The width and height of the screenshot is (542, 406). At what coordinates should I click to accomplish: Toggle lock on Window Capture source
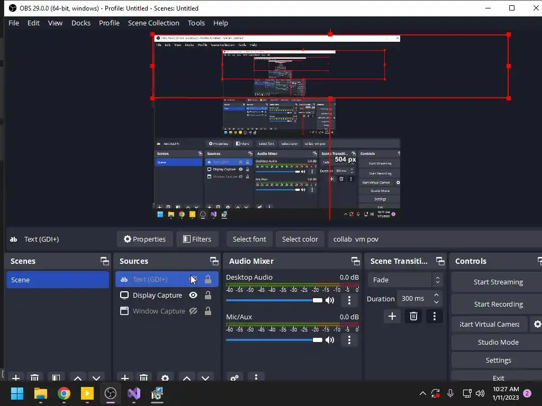207,311
